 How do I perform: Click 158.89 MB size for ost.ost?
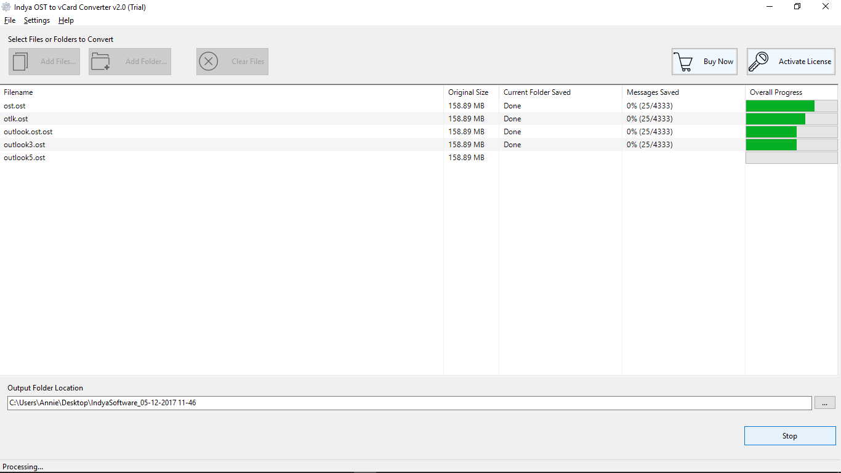pos(466,106)
